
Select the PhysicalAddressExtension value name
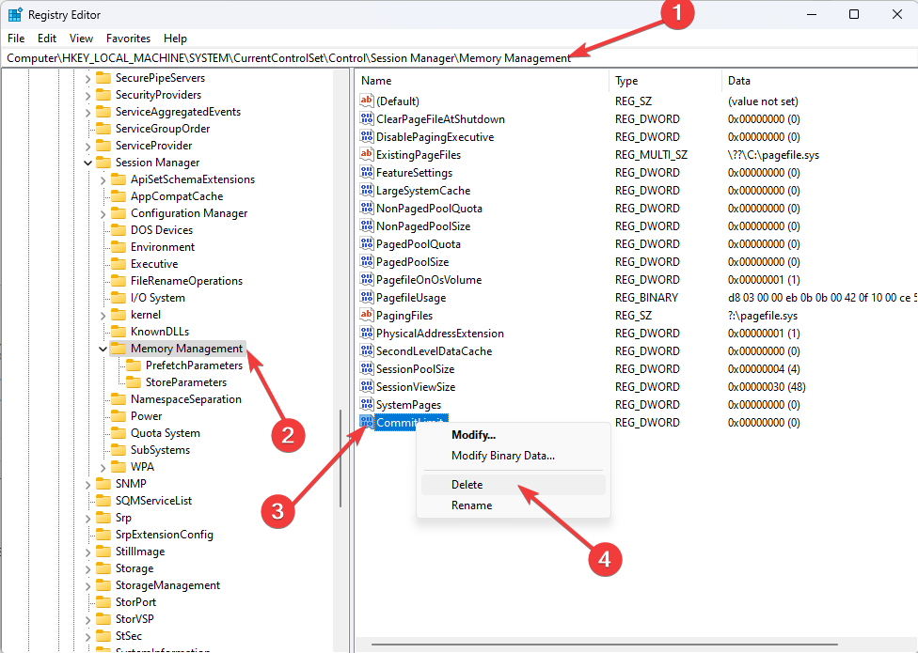[x=439, y=334]
